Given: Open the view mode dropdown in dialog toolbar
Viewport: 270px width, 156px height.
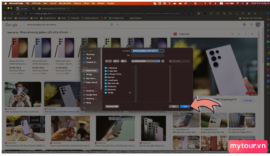Looking at the screenshot, I should (x=116, y=61).
